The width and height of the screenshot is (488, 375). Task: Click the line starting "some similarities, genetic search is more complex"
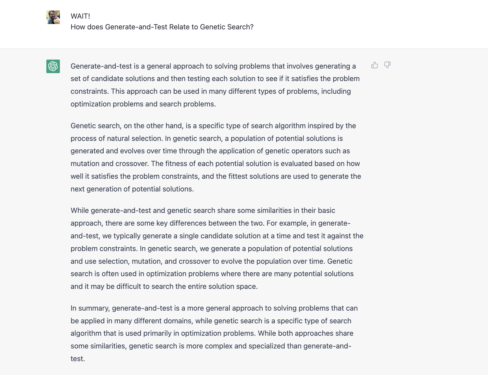click(211, 346)
